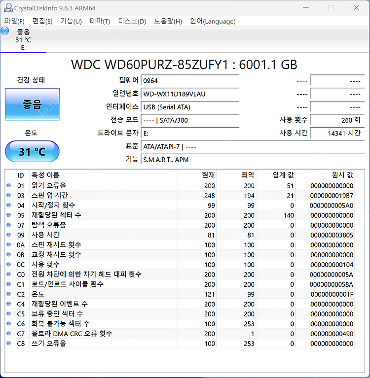Screen dimensions: 370x378
Task: Click status dot for row C5 보류 중인 섹터
Action: [8, 314]
